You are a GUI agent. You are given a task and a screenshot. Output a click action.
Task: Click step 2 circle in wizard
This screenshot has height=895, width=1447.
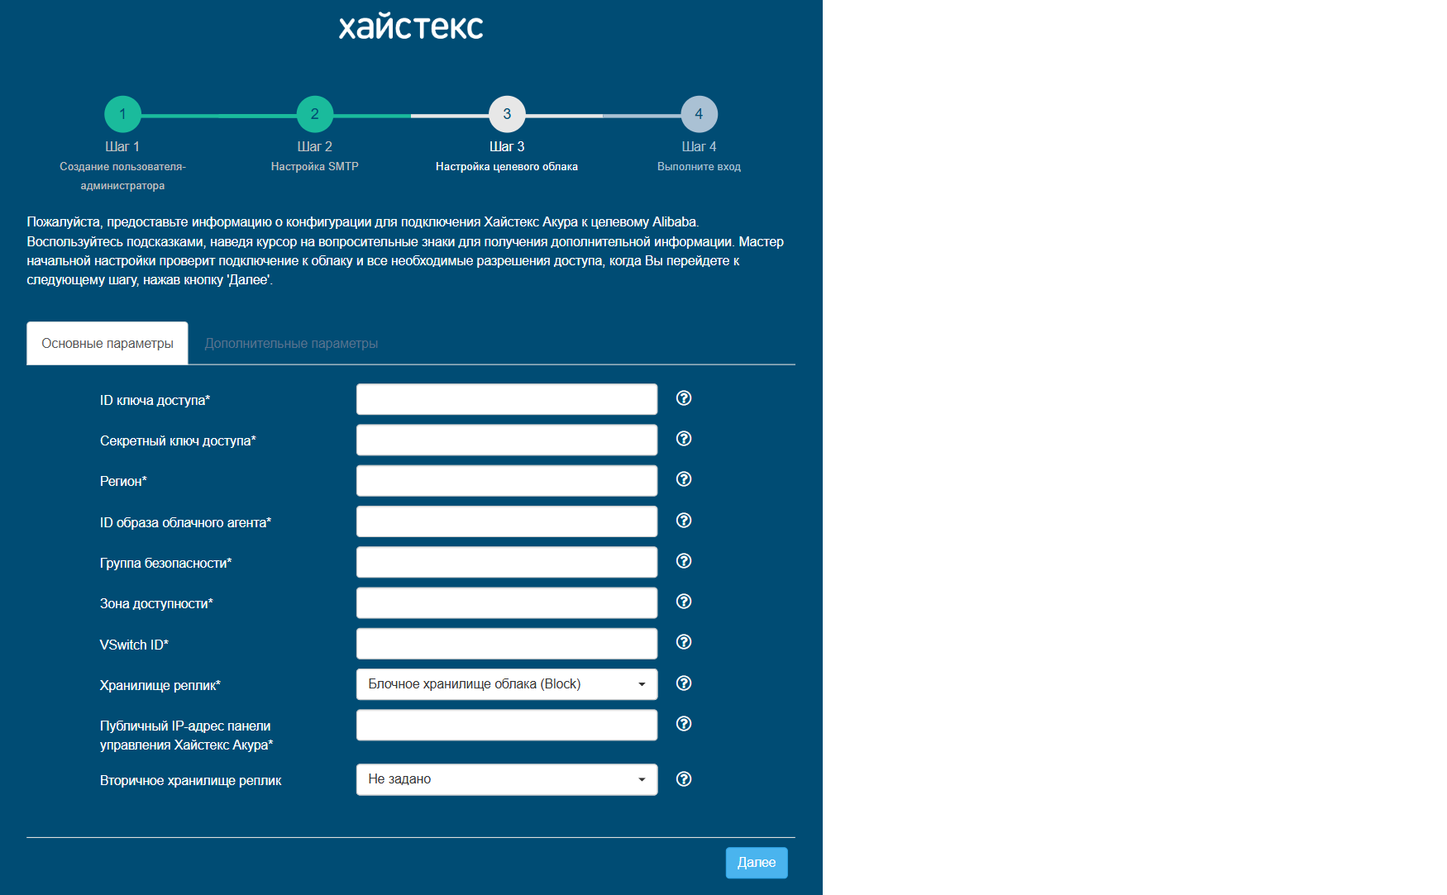click(x=315, y=114)
